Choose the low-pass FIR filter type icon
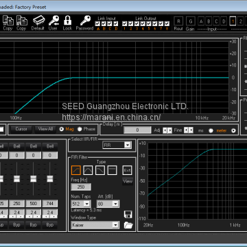 [x=100, y=170]
